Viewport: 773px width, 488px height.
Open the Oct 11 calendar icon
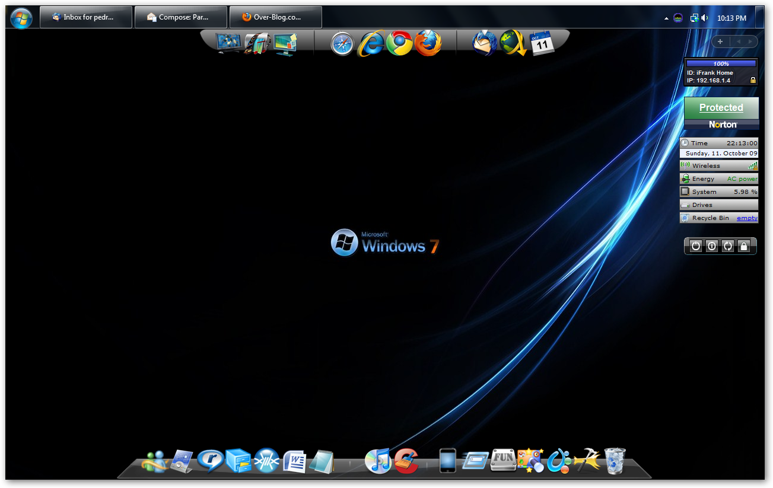click(x=542, y=43)
